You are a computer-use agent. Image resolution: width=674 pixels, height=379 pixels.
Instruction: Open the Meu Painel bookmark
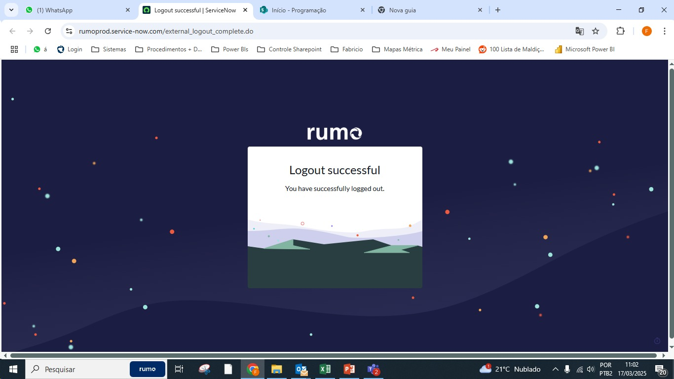(450, 49)
